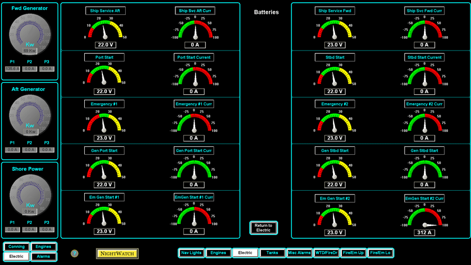Select the Fwd Generator 69 Kw readout
This screenshot has height=265, width=471.
click(30, 51)
